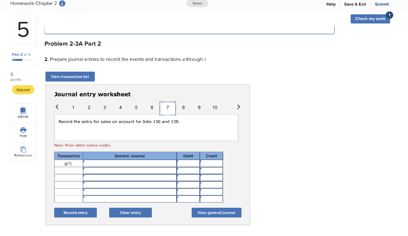Switch to transaction 3
This screenshot has height=236, width=408.
104,107
